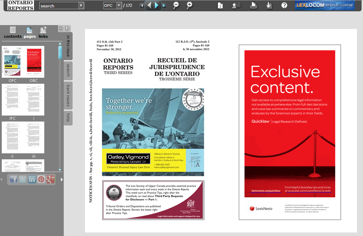Select the IFC page thumbnail

pyautogui.click(x=12, y=100)
